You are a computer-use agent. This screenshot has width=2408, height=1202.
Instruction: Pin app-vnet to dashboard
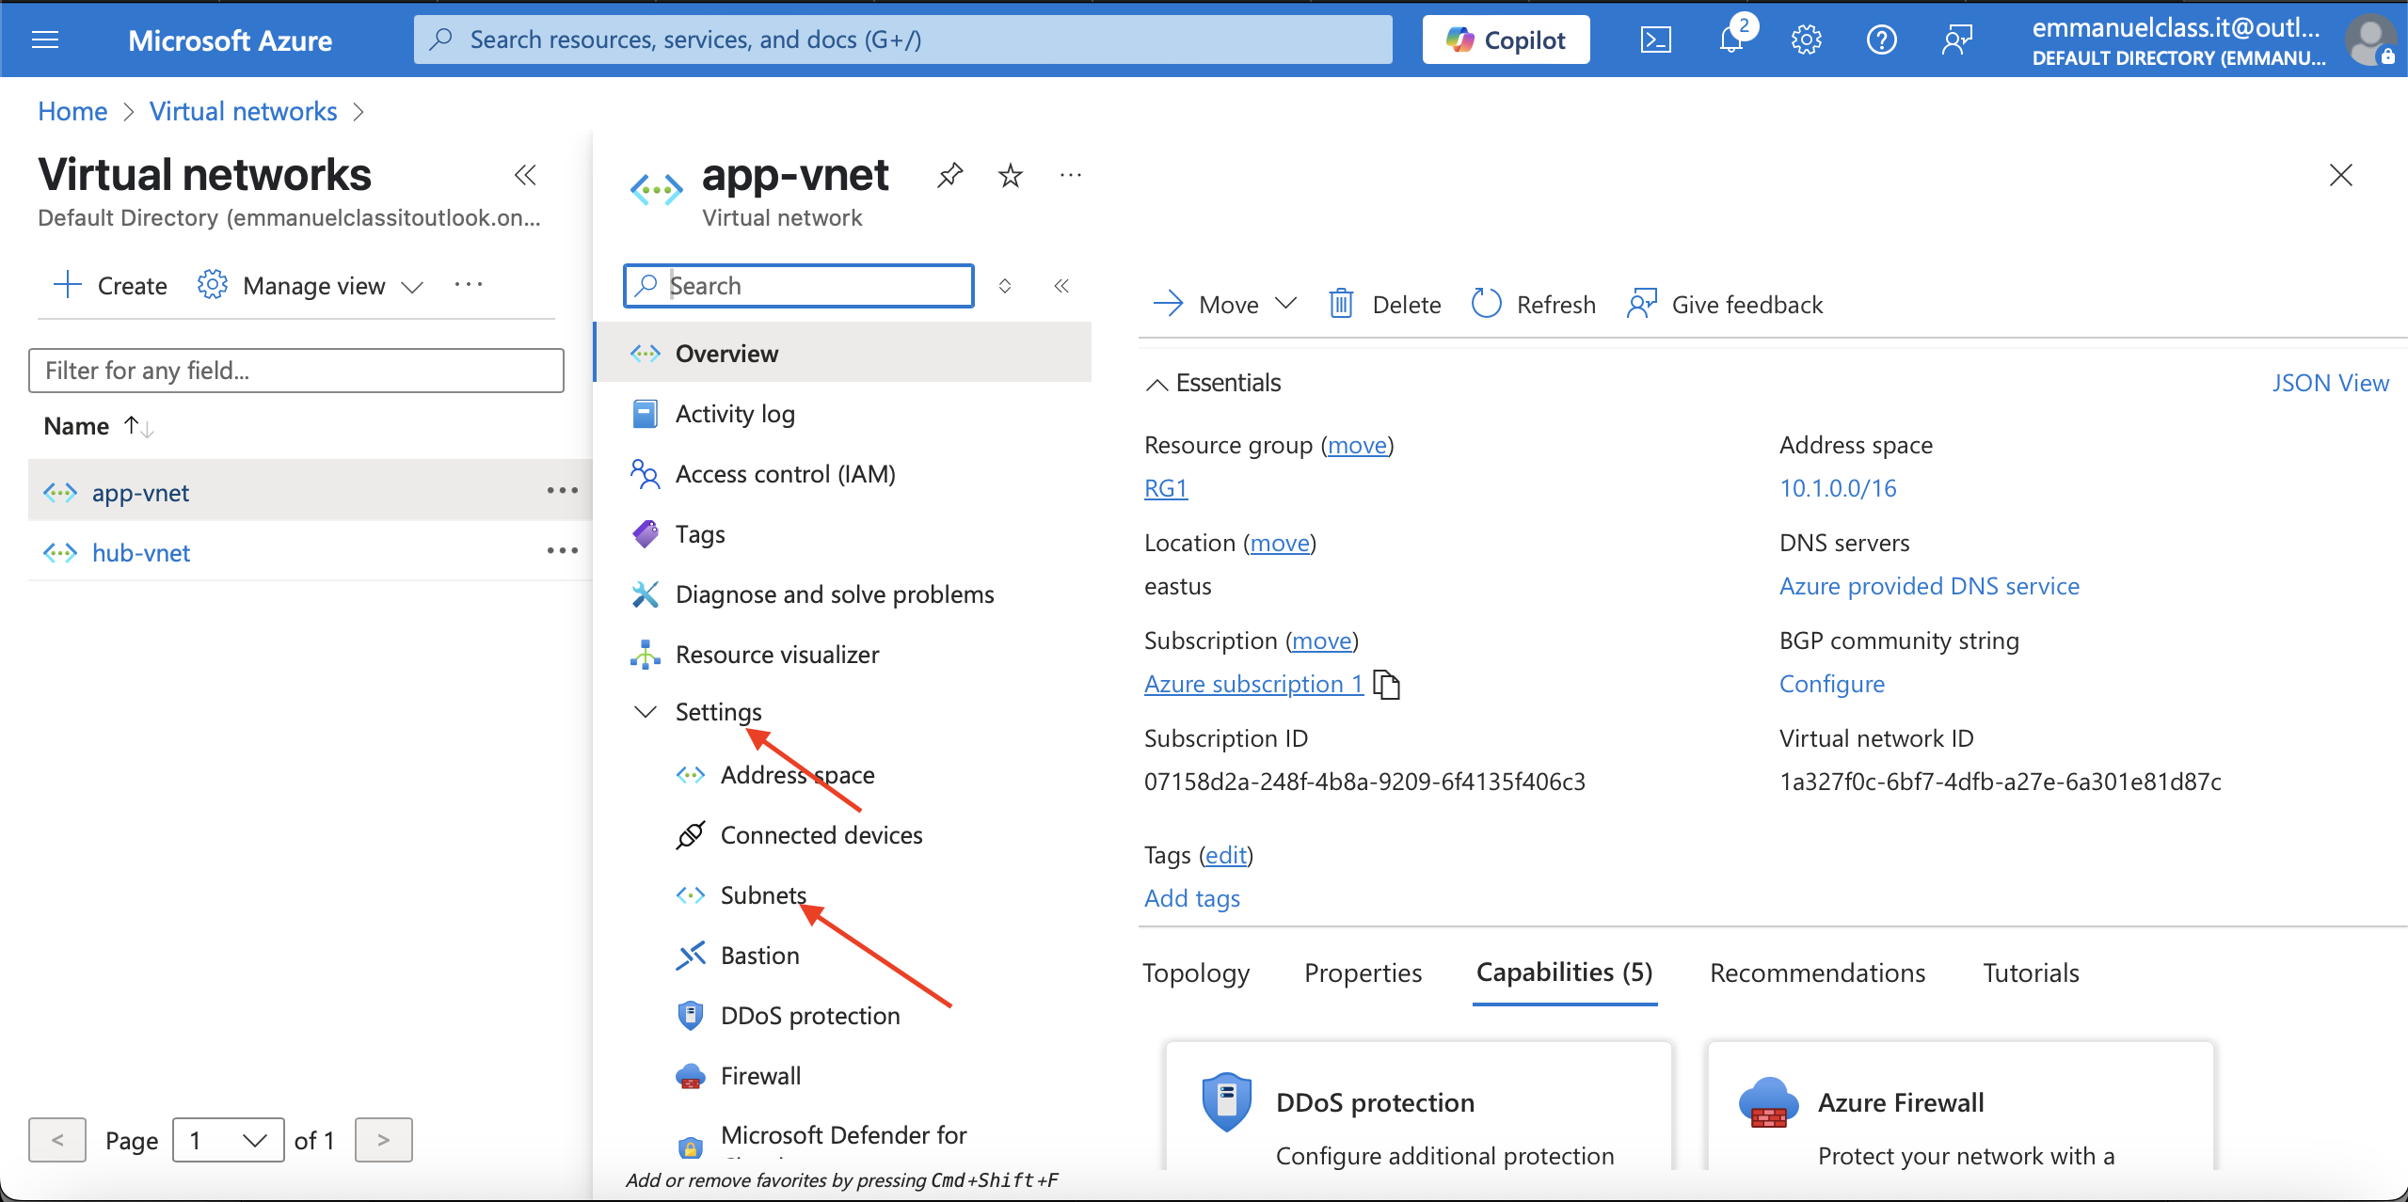click(949, 175)
